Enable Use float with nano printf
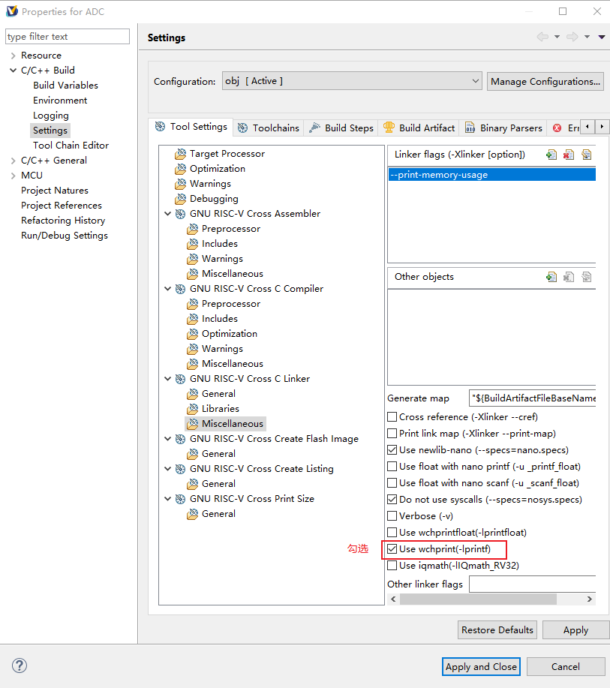The image size is (610, 688). click(392, 467)
